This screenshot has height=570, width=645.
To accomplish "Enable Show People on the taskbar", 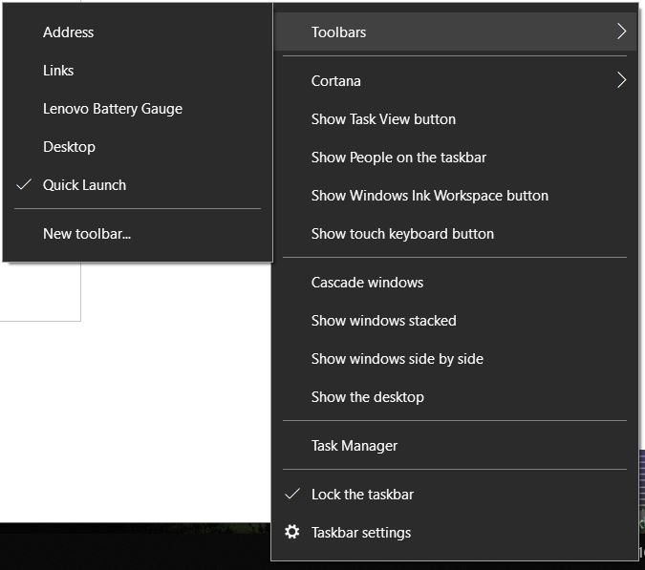I will tap(455, 158).
